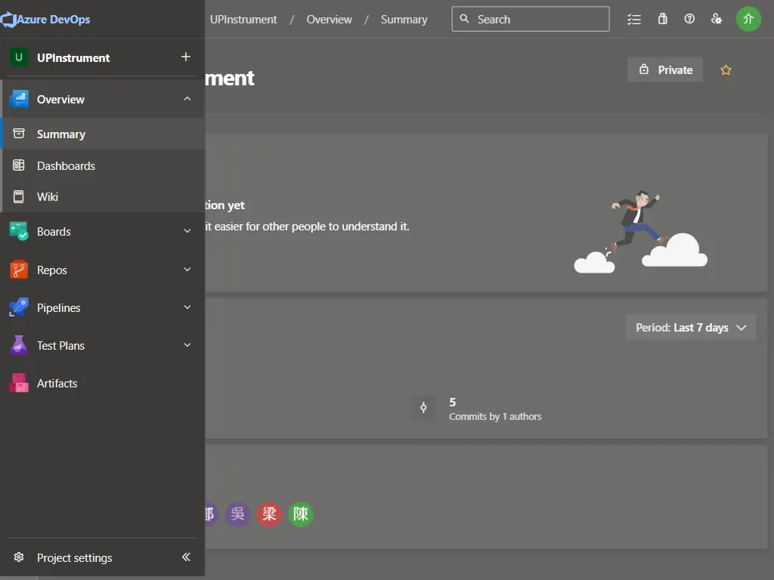Expand the Repos section chevron
774x580 pixels.
(187, 270)
